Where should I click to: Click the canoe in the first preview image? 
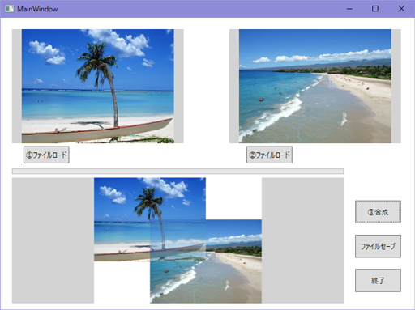coord(97,132)
